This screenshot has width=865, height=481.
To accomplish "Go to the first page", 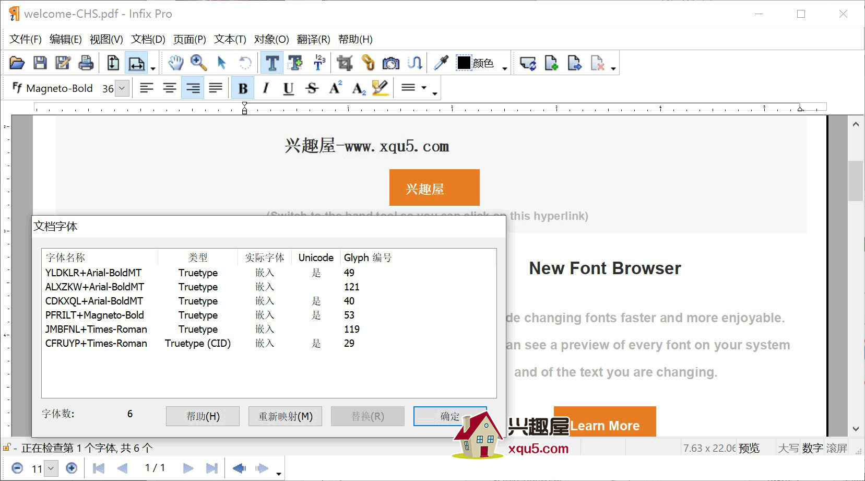I will (x=99, y=468).
